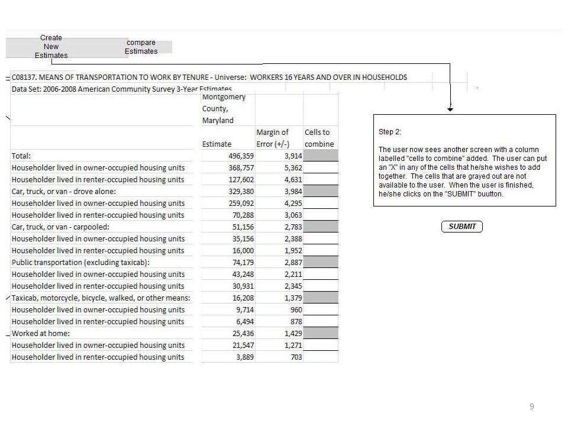Image resolution: width=568 pixels, height=426 pixels.
Task: Click the grayed combine cell for Worked at home
Action: 321,333
